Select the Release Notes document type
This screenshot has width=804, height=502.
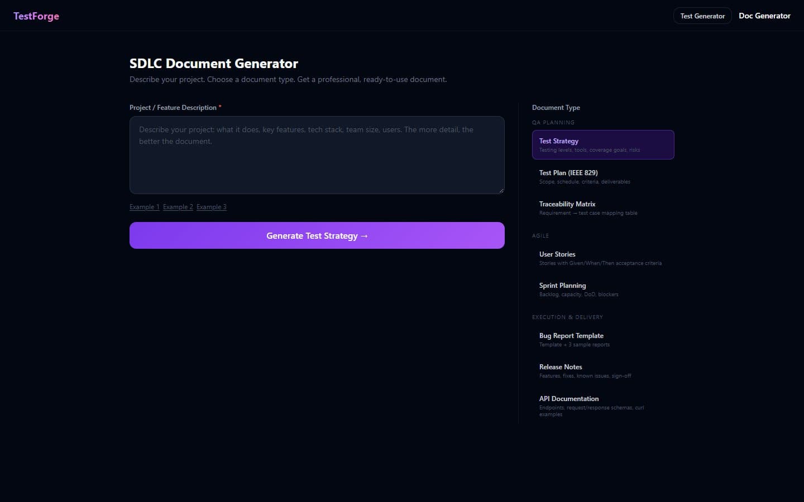coord(603,371)
